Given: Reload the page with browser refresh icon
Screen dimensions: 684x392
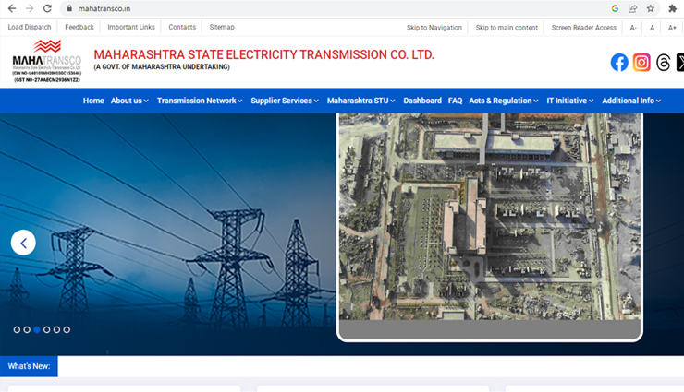Looking at the screenshot, I should click(x=47, y=8).
